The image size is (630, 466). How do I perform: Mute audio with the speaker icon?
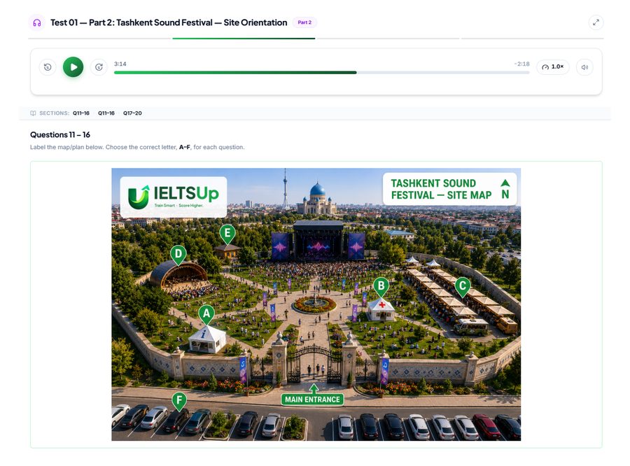tap(584, 67)
